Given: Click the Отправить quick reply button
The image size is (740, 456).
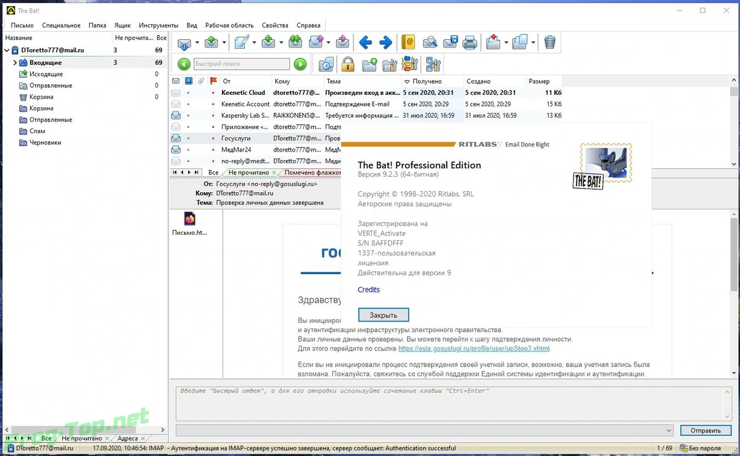Looking at the screenshot, I should 705,430.
